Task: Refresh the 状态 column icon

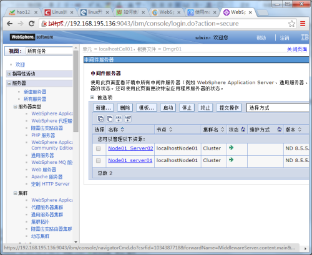Action: (x=243, y=130)
